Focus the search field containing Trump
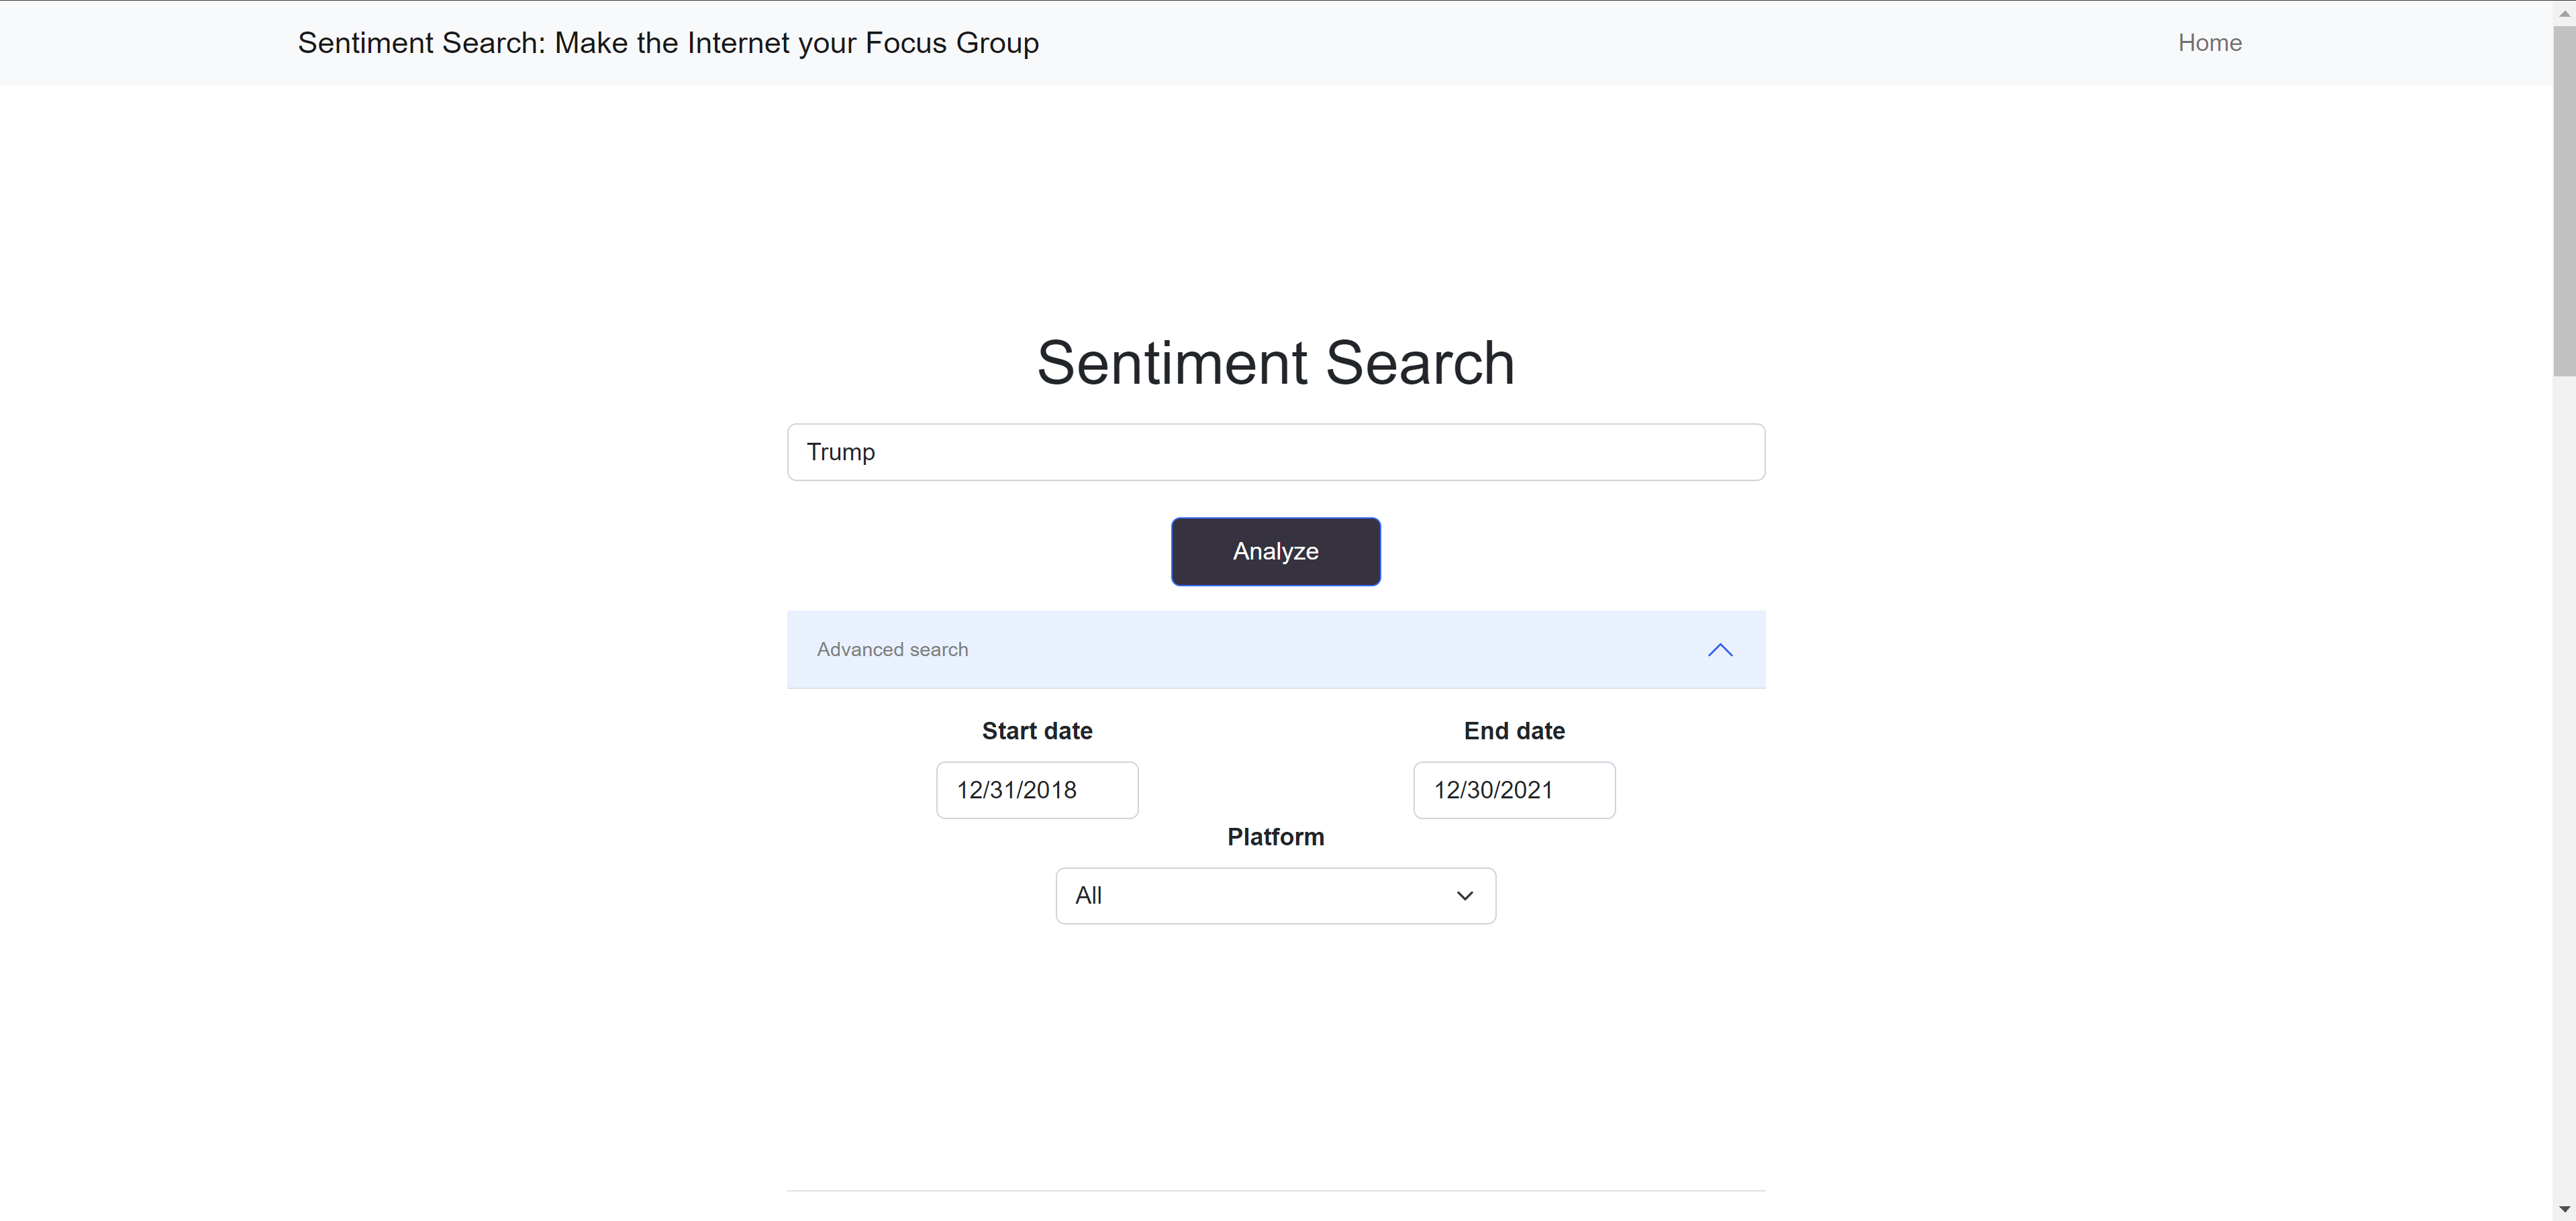The width and height of the screenshot is (2576, 1221). point(1275,453)
